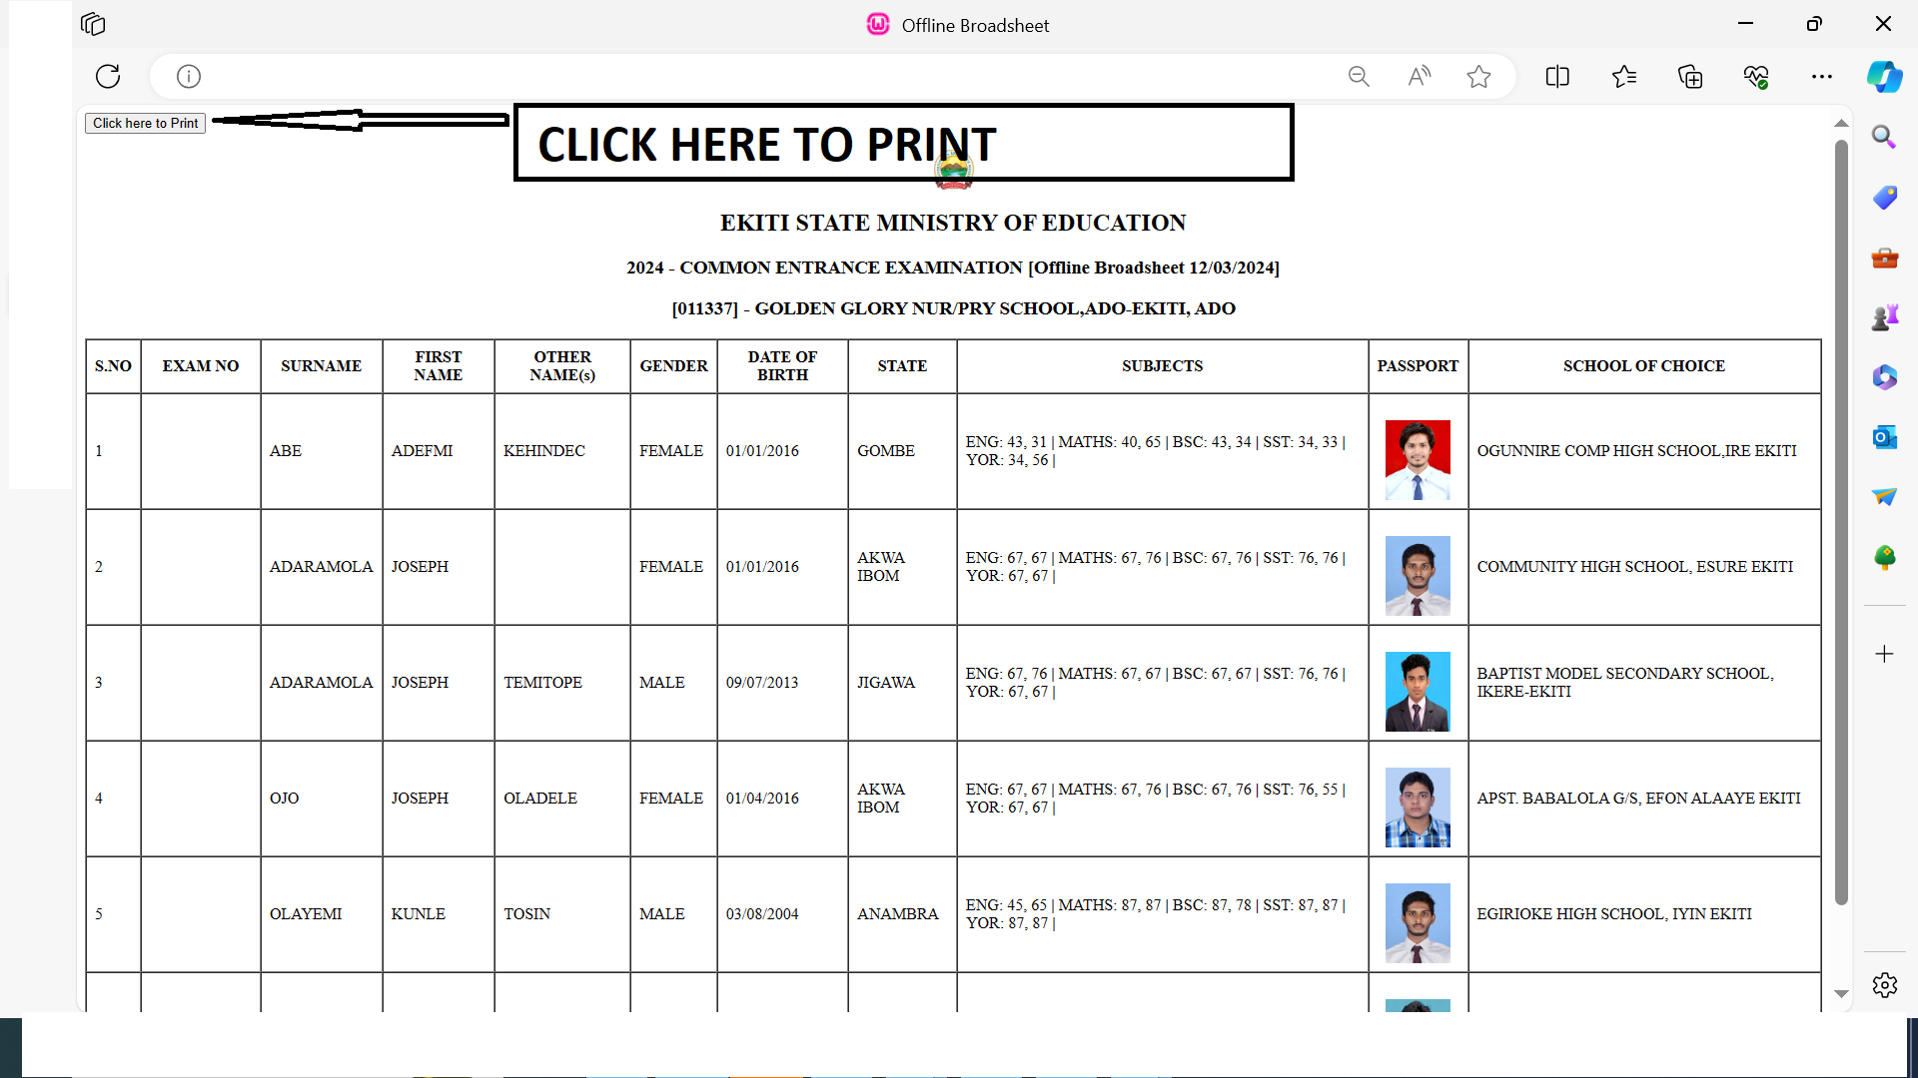View site information icon in address bar
The image size is (1918, 1078).
coord(189,76)
